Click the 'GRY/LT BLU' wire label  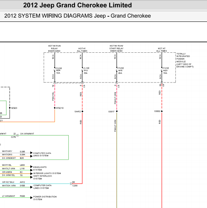[x=8, y=182]
